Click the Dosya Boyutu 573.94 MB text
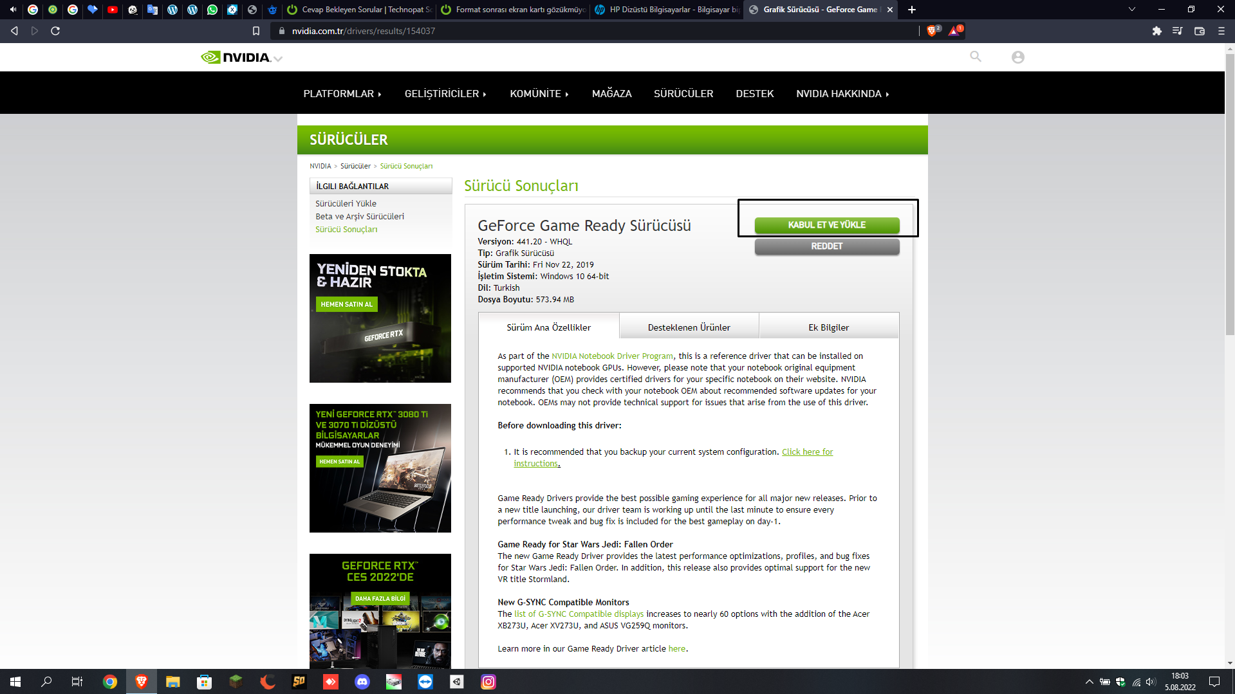Image resolution: width=1235 pixels, height=694 pixels. pyautogui.click(x=526, y=300)
